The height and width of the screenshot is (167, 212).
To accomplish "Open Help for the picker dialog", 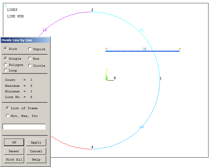I will point(36,159).
